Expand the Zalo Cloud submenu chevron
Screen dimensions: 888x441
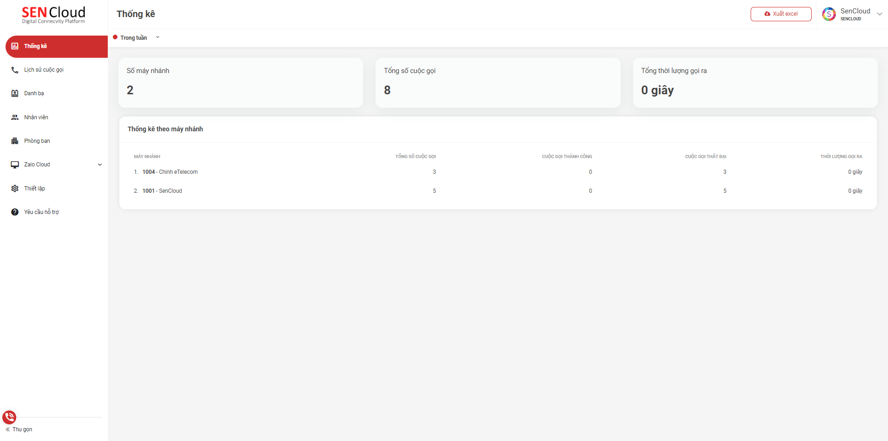99,165
